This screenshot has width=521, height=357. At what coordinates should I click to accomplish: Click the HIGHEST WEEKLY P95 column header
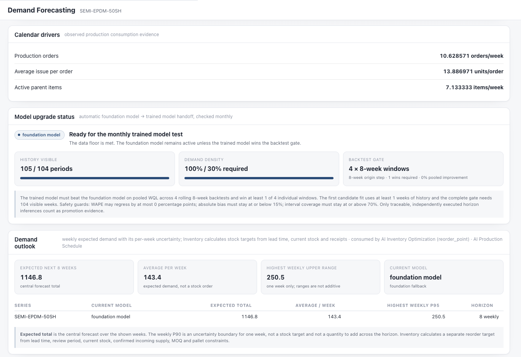pyautogui.click(x=413, y=305)
